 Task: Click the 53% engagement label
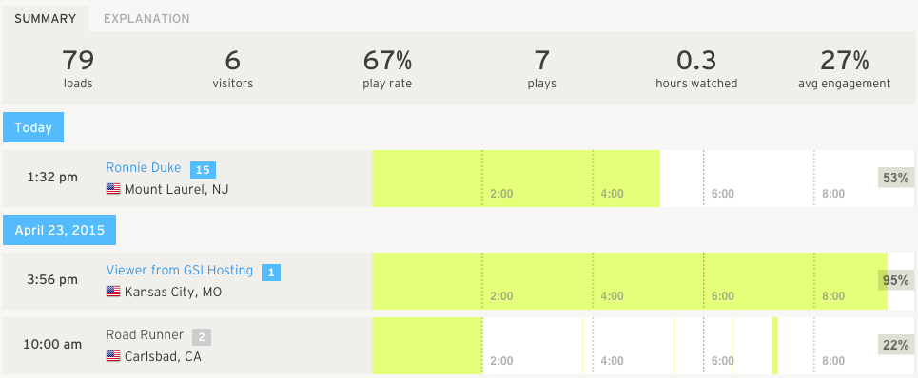896,178
